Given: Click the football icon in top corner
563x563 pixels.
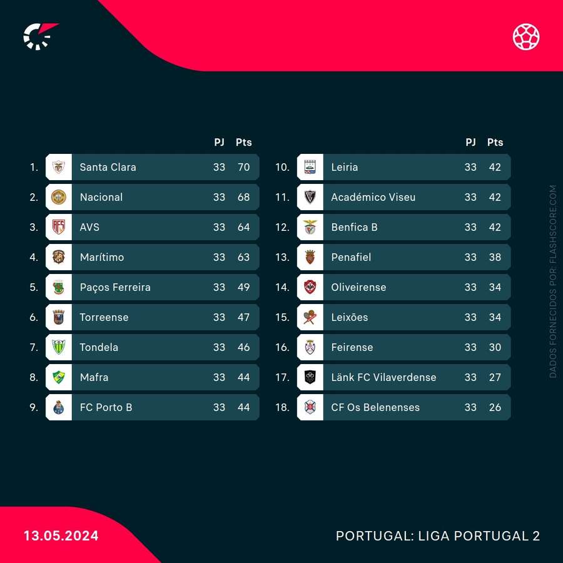Looking at the screenshot, I should (x=526, y=36).
